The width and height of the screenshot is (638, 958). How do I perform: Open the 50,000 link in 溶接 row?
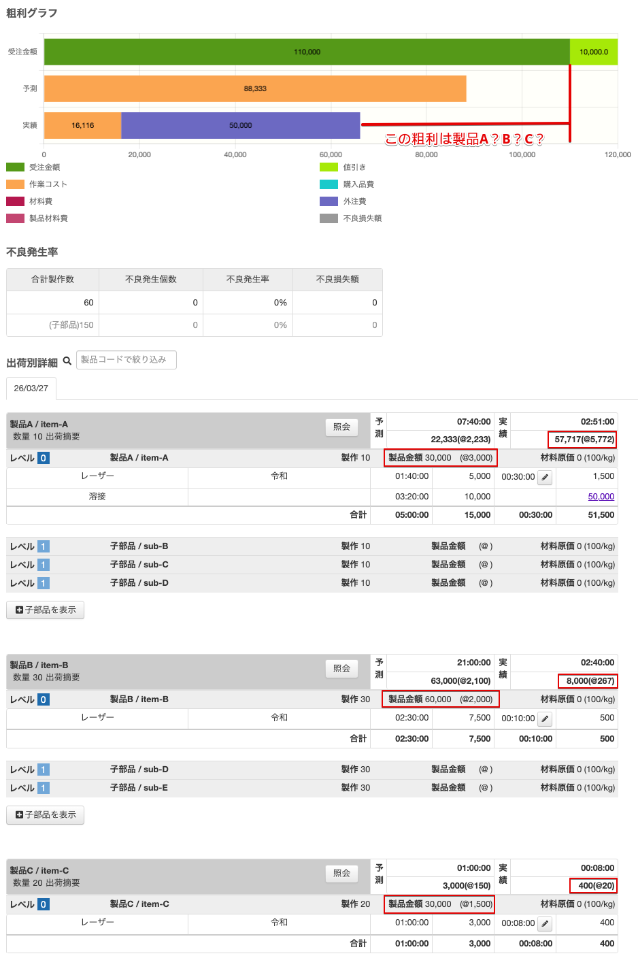coord(601,497)
